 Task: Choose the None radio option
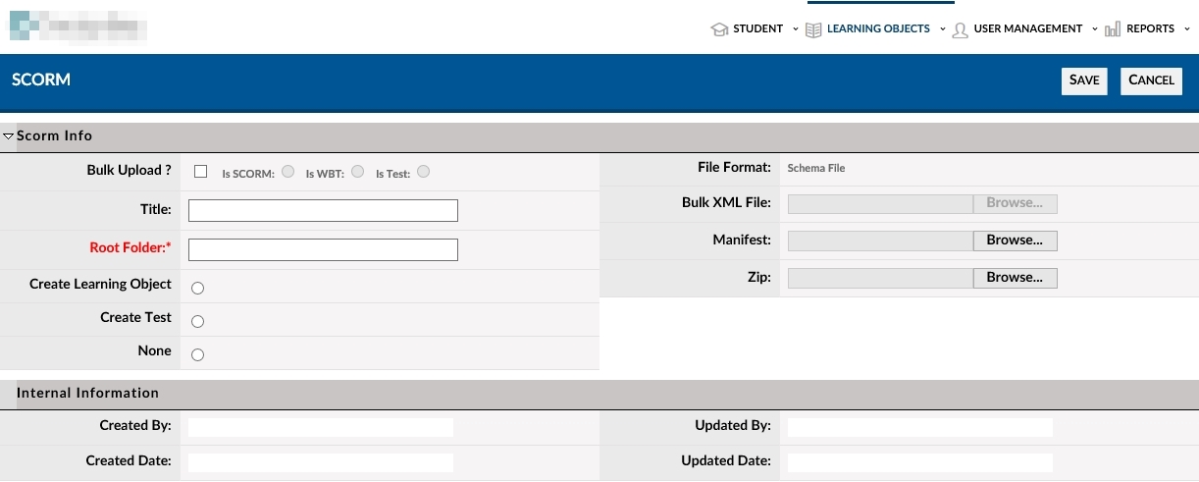[x=197, y=355]
